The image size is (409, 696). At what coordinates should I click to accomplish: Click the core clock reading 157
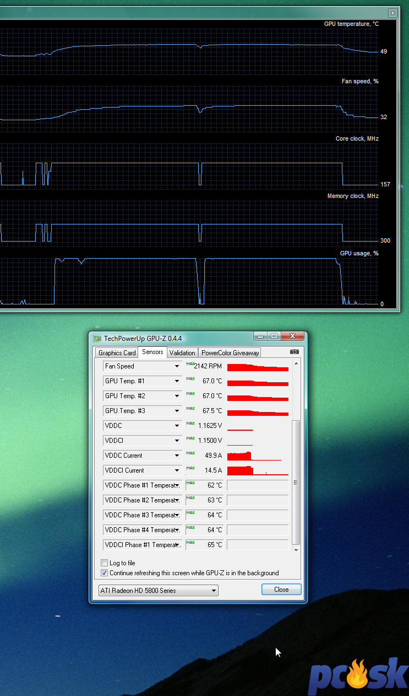tap(385, 184)
